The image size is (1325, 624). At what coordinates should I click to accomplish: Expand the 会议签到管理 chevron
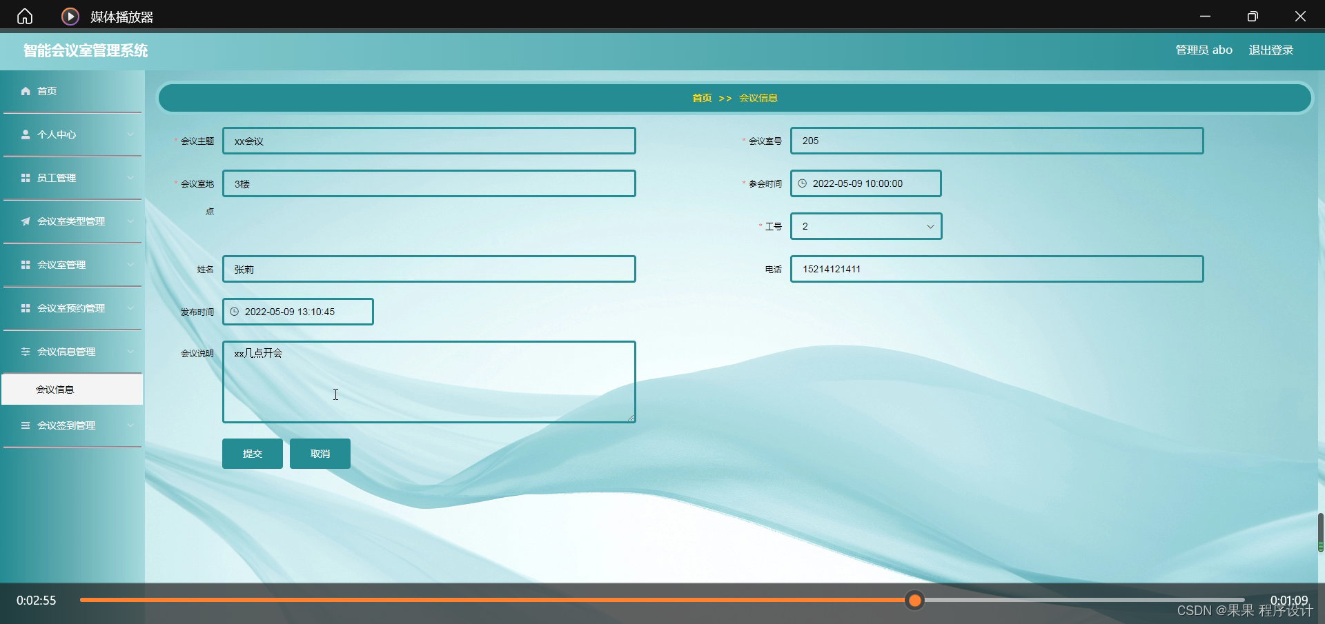130,425
